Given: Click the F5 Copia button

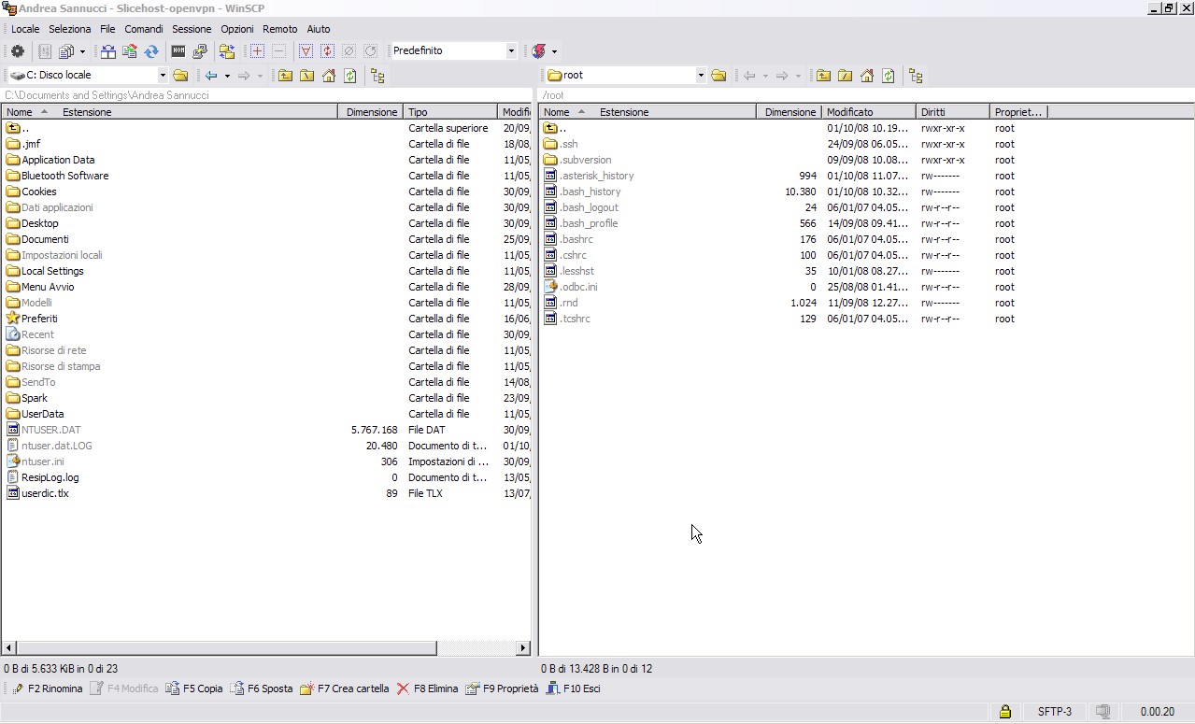Looking at the screenshot, I should pos(194,689).
